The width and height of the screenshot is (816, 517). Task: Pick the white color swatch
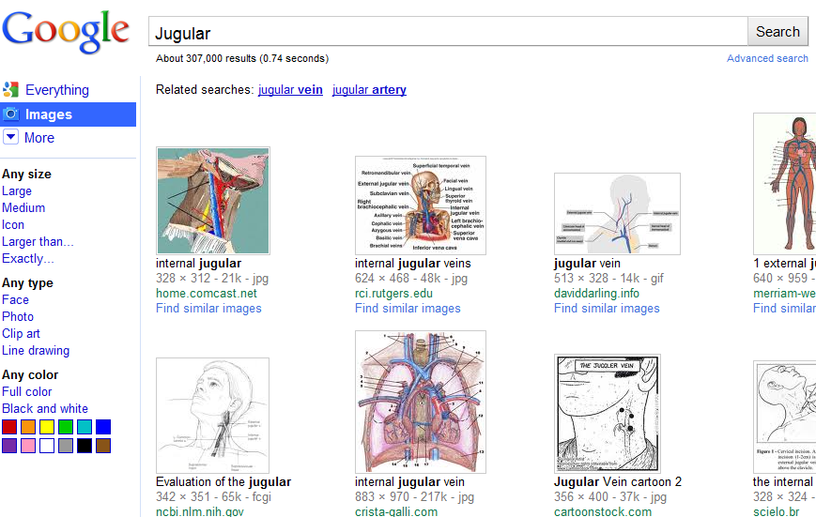pos(47,446)
